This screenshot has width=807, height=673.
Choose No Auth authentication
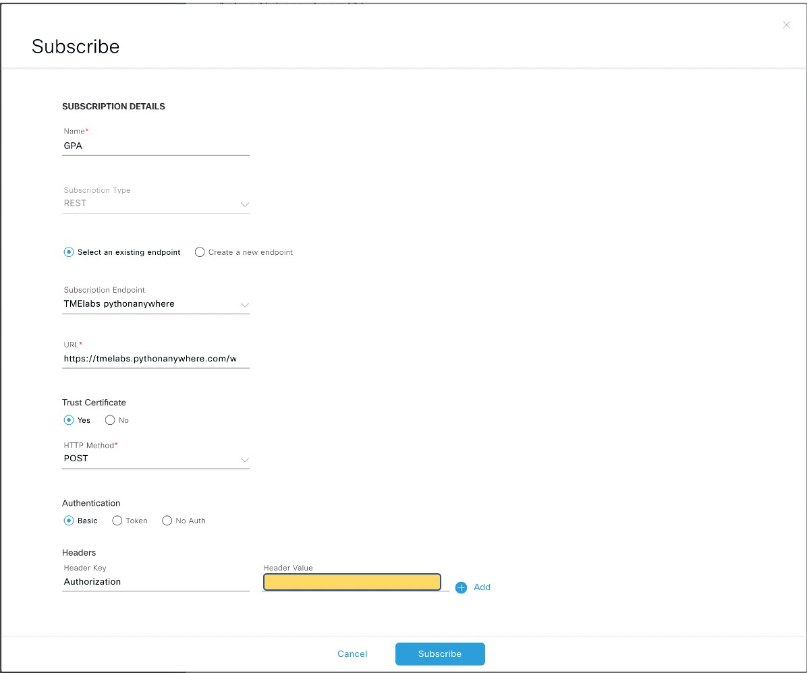(x=167, y=521)
